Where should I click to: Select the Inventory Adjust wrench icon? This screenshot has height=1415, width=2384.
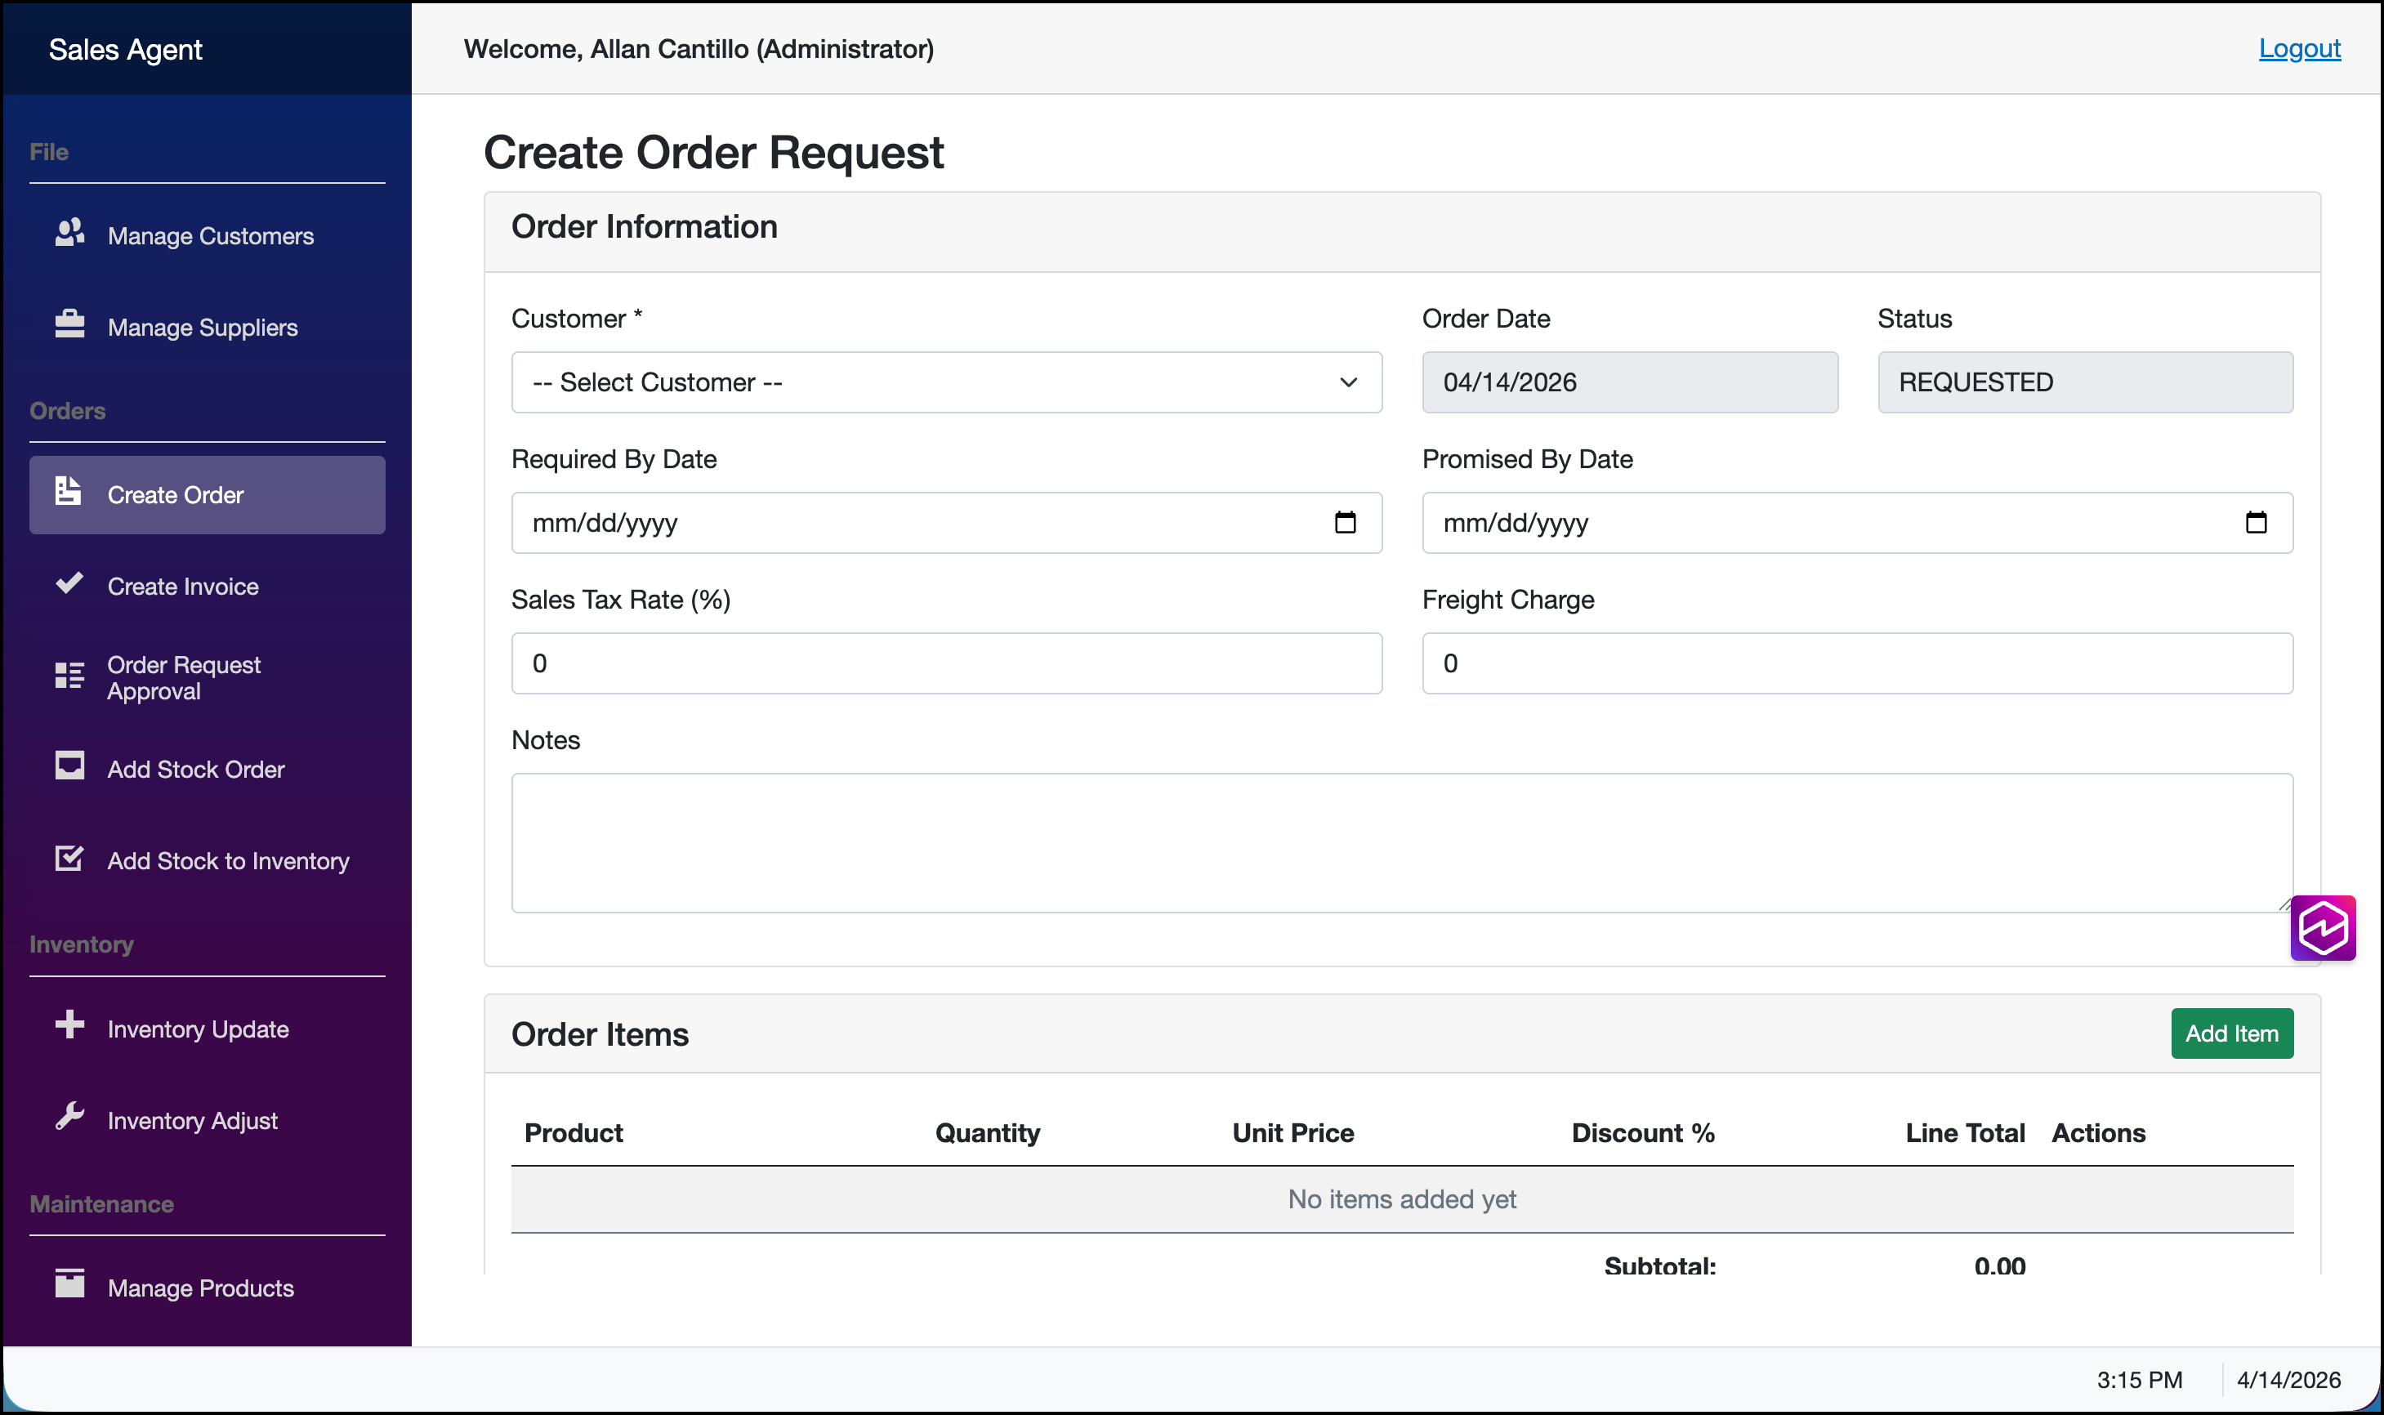click(x=69, y=1118)
